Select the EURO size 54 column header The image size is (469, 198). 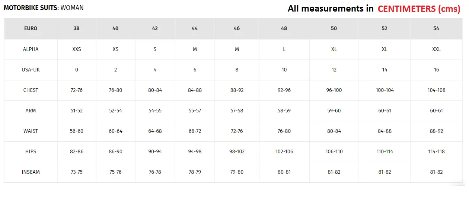[436, 29]
